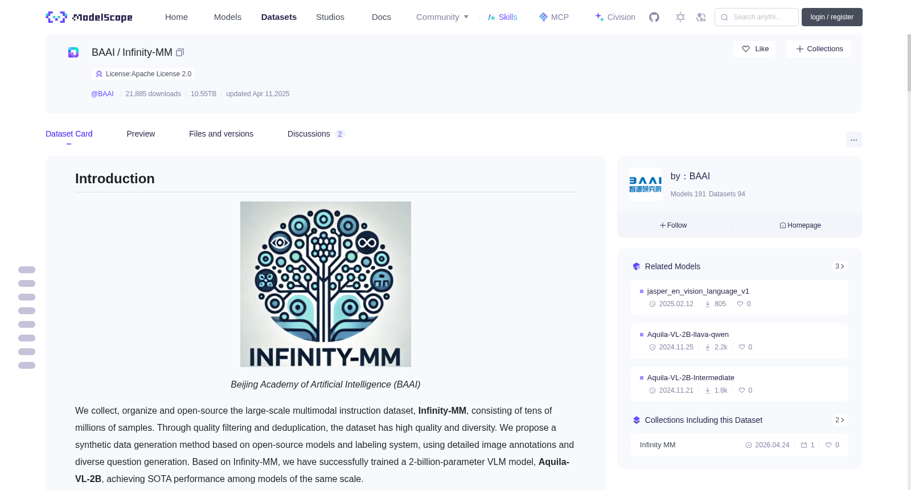
Task: Click the Skills icon in the navbar
Action: (491, 17)
